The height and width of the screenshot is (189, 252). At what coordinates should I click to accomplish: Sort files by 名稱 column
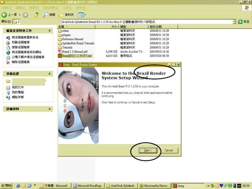tap(76, 27)
